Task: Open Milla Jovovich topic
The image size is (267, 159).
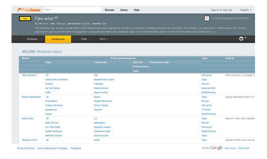Action: [x=29, y=75]
